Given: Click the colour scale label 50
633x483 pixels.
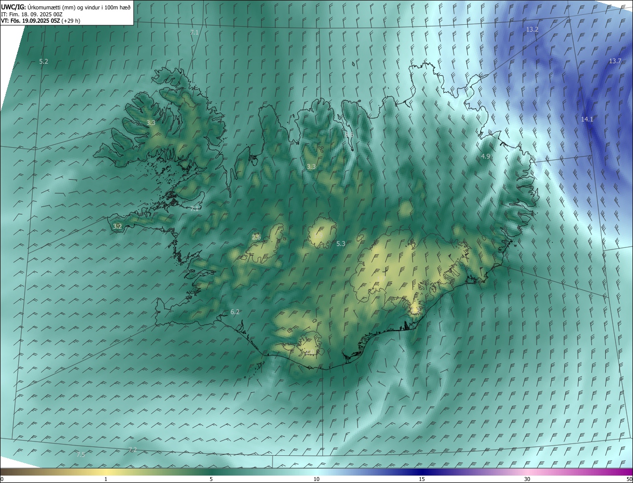Looking at the screenshot, I should [629, 480].
